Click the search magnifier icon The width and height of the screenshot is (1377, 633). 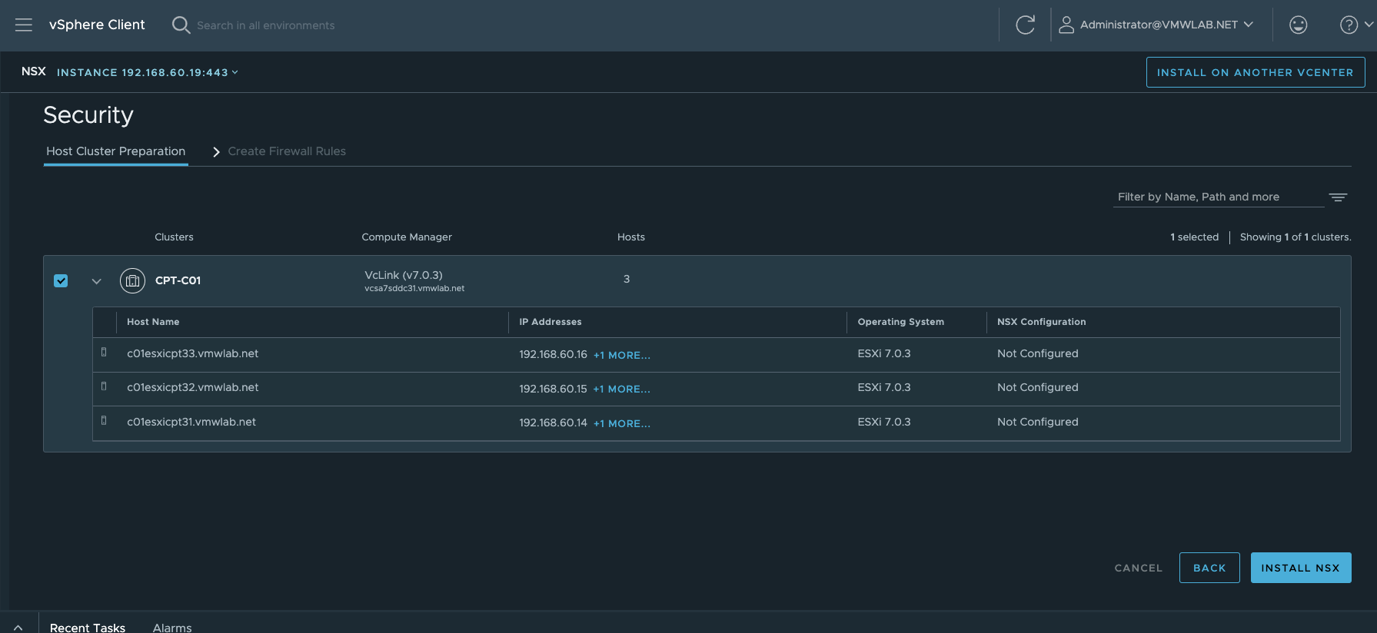coord(181,25)
